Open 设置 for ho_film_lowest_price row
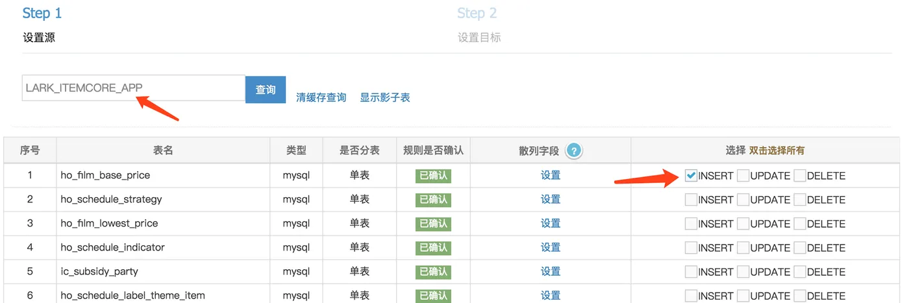Viewport: 909px width, 303px height. pyautogui.click(x=551, y=223)
